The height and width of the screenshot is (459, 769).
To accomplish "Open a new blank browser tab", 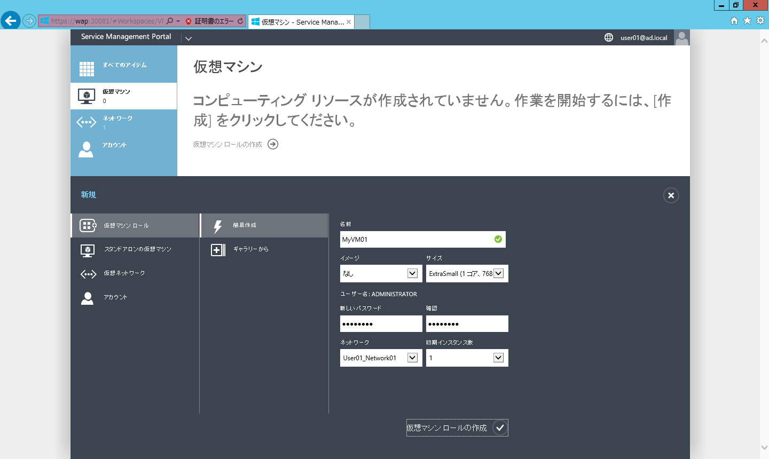I will tap(362, 22).
